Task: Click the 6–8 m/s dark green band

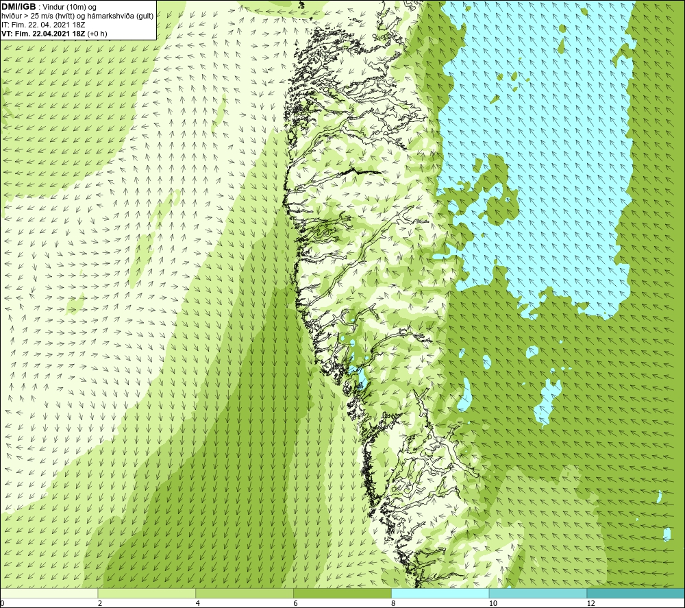Action: (342, 593)
